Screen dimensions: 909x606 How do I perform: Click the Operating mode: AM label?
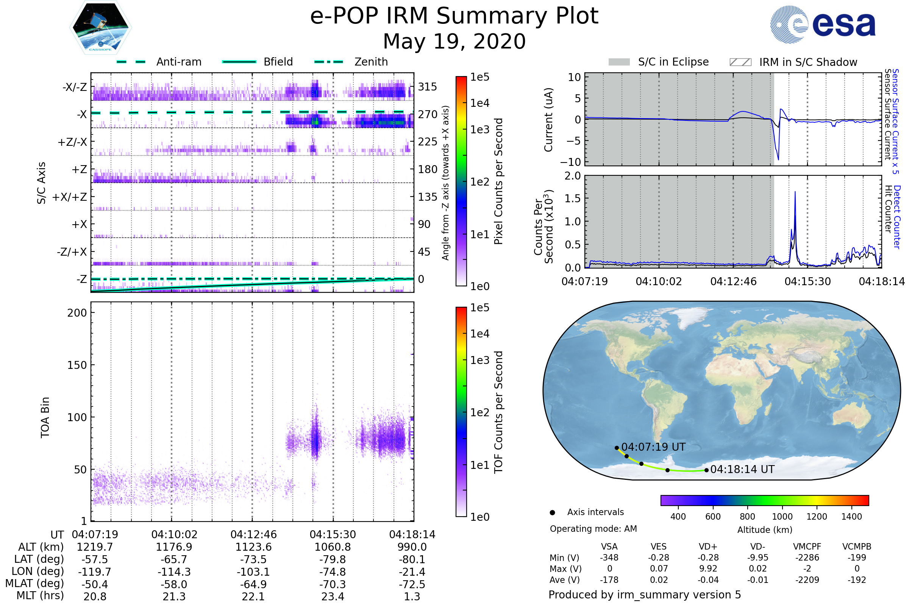(593, 529)
